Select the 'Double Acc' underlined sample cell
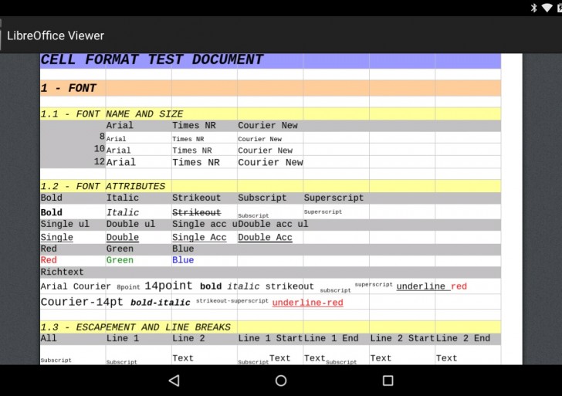The width and height of the screenshot is (562, 396). point(265,238)
